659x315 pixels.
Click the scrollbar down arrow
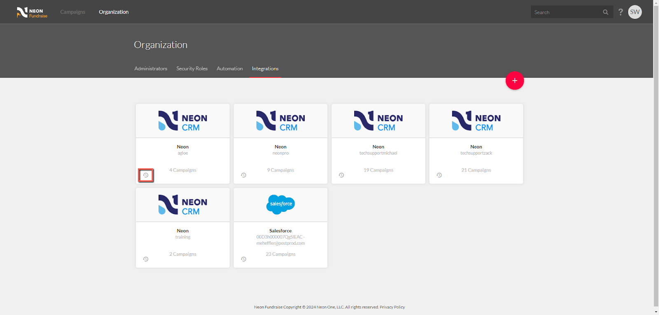point(656,312)
